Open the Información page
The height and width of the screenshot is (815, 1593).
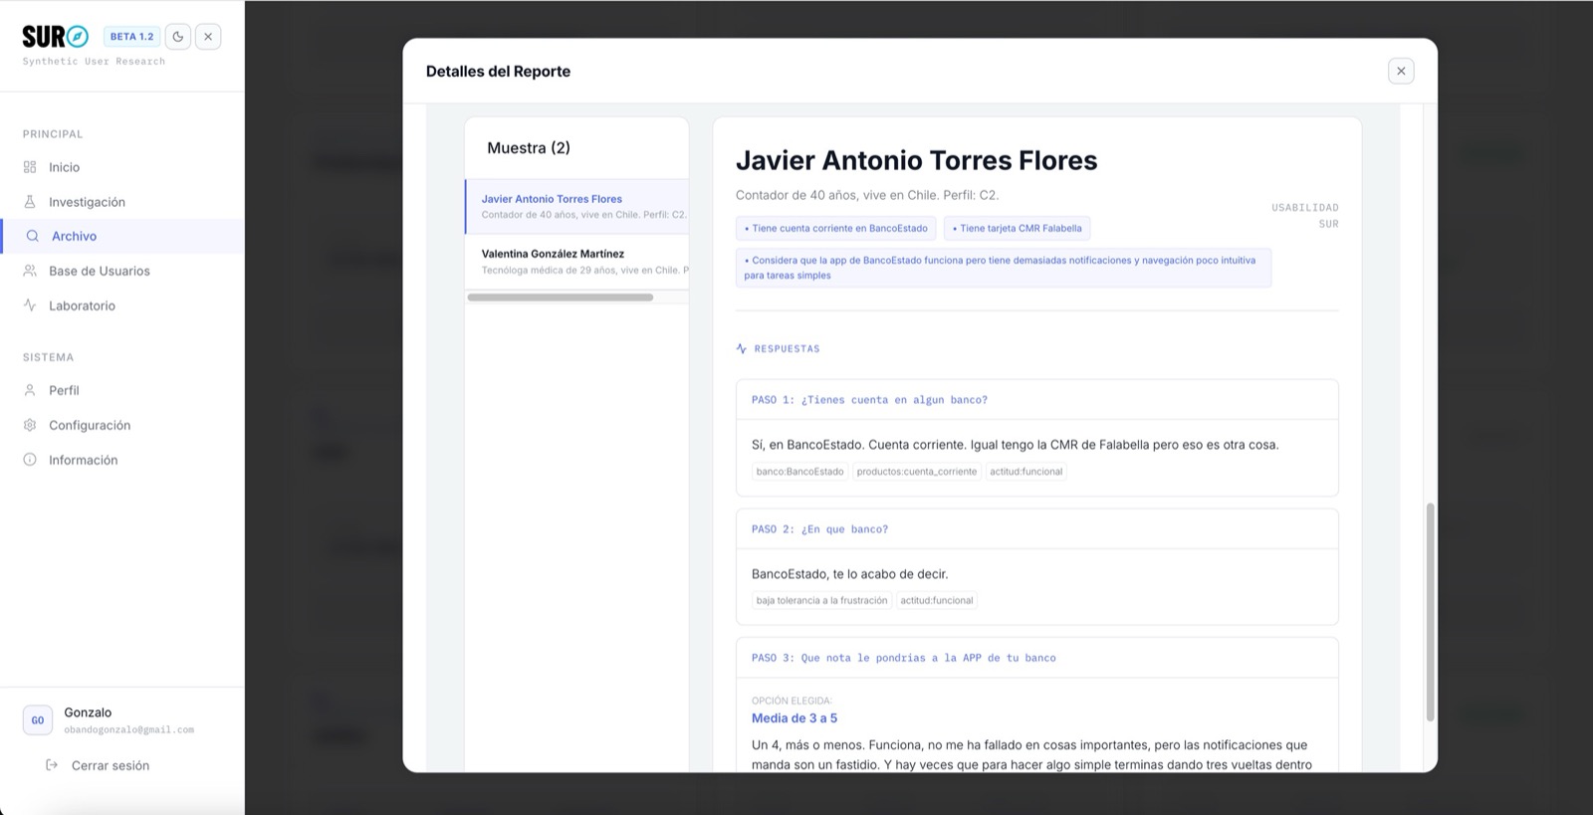121,460
